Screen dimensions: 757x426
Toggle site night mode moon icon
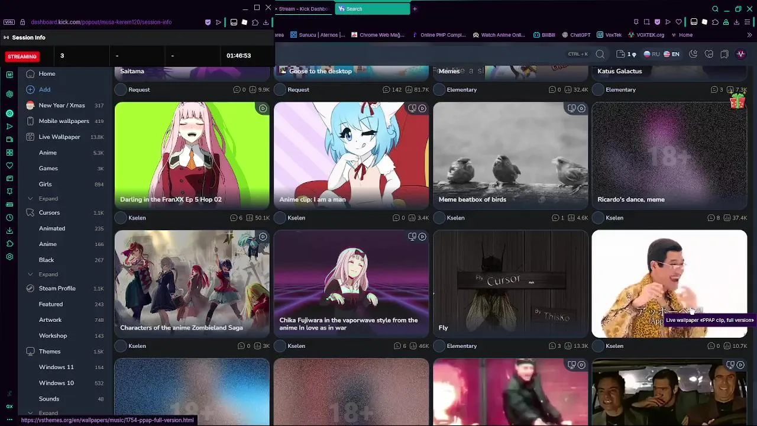[x=693, y=54]
